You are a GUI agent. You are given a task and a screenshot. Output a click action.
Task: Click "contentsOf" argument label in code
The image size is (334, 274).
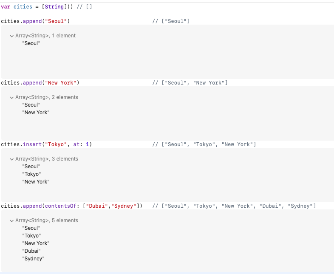[x=61, y=206]
